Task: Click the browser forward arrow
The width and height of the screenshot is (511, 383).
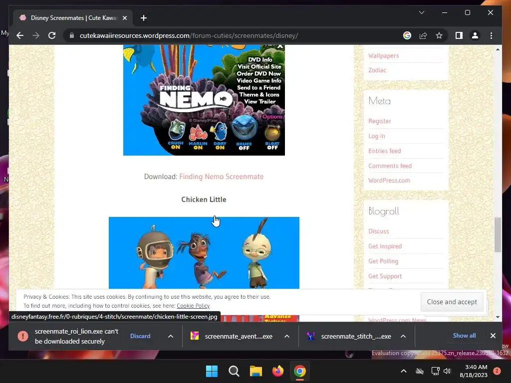Action: pyautogui.click(x=36, y=35)
